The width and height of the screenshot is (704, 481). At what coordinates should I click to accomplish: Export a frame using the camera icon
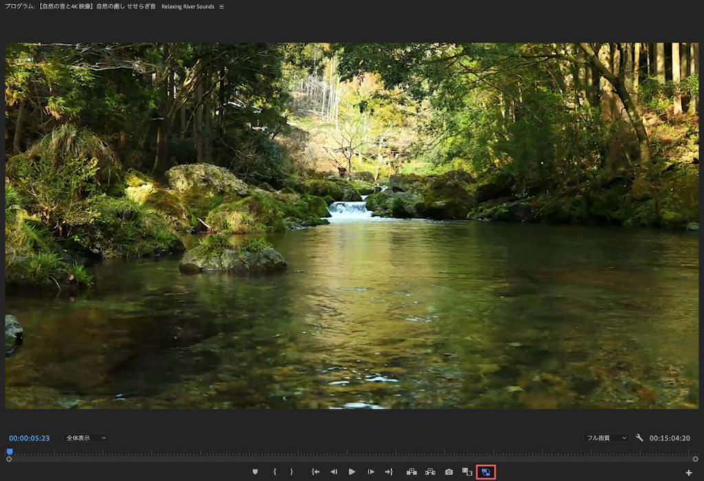449,471
